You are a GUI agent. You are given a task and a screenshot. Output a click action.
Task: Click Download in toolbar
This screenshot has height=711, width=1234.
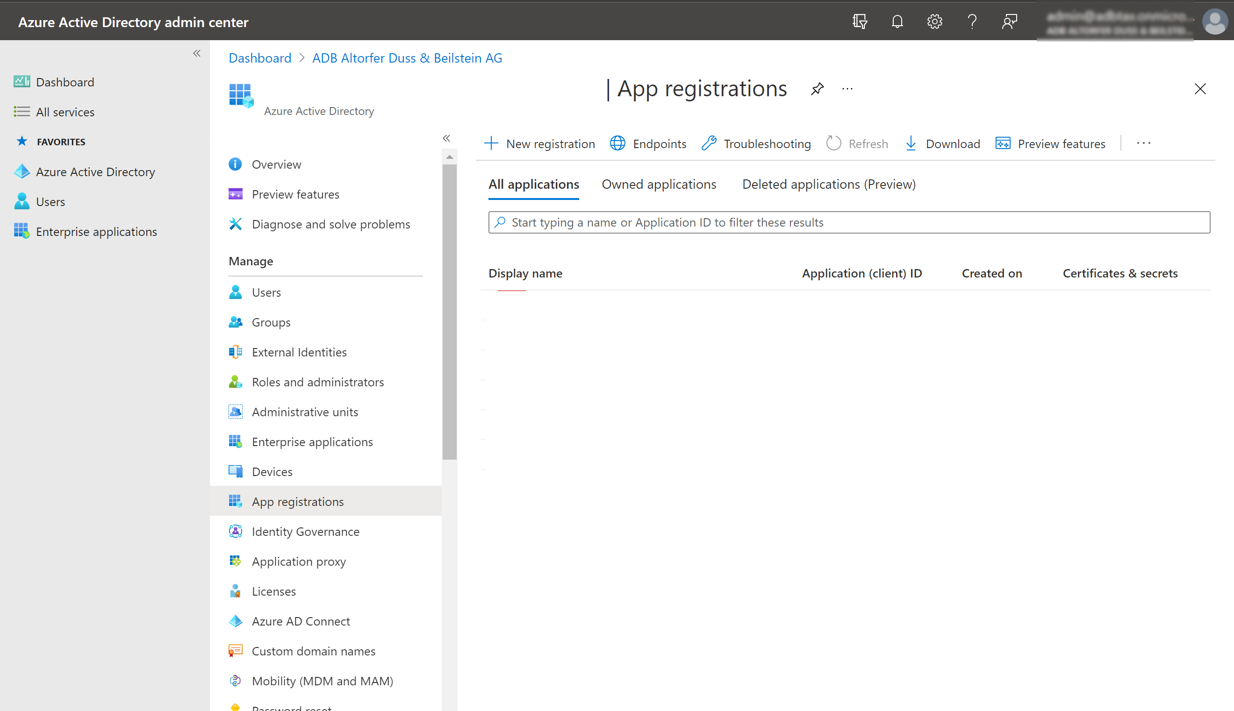pos(942,143)
